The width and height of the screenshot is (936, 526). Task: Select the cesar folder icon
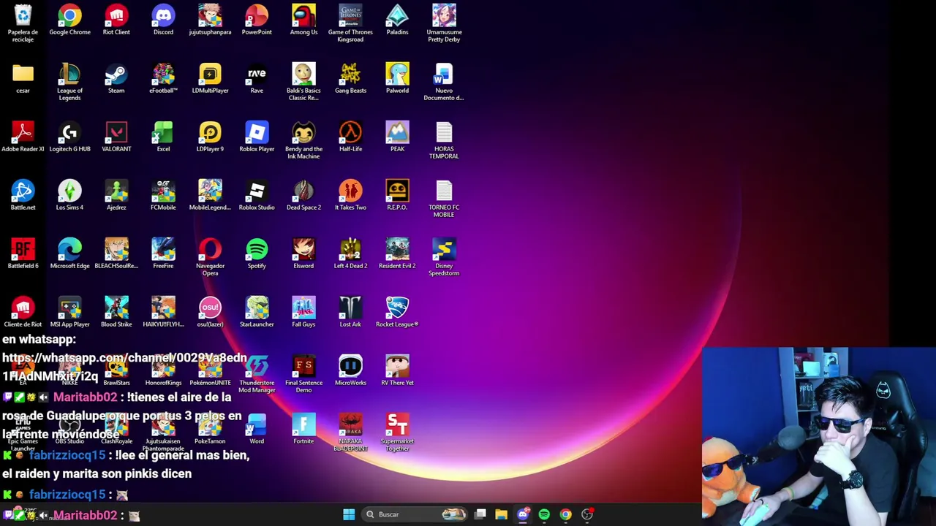[23, 79]
